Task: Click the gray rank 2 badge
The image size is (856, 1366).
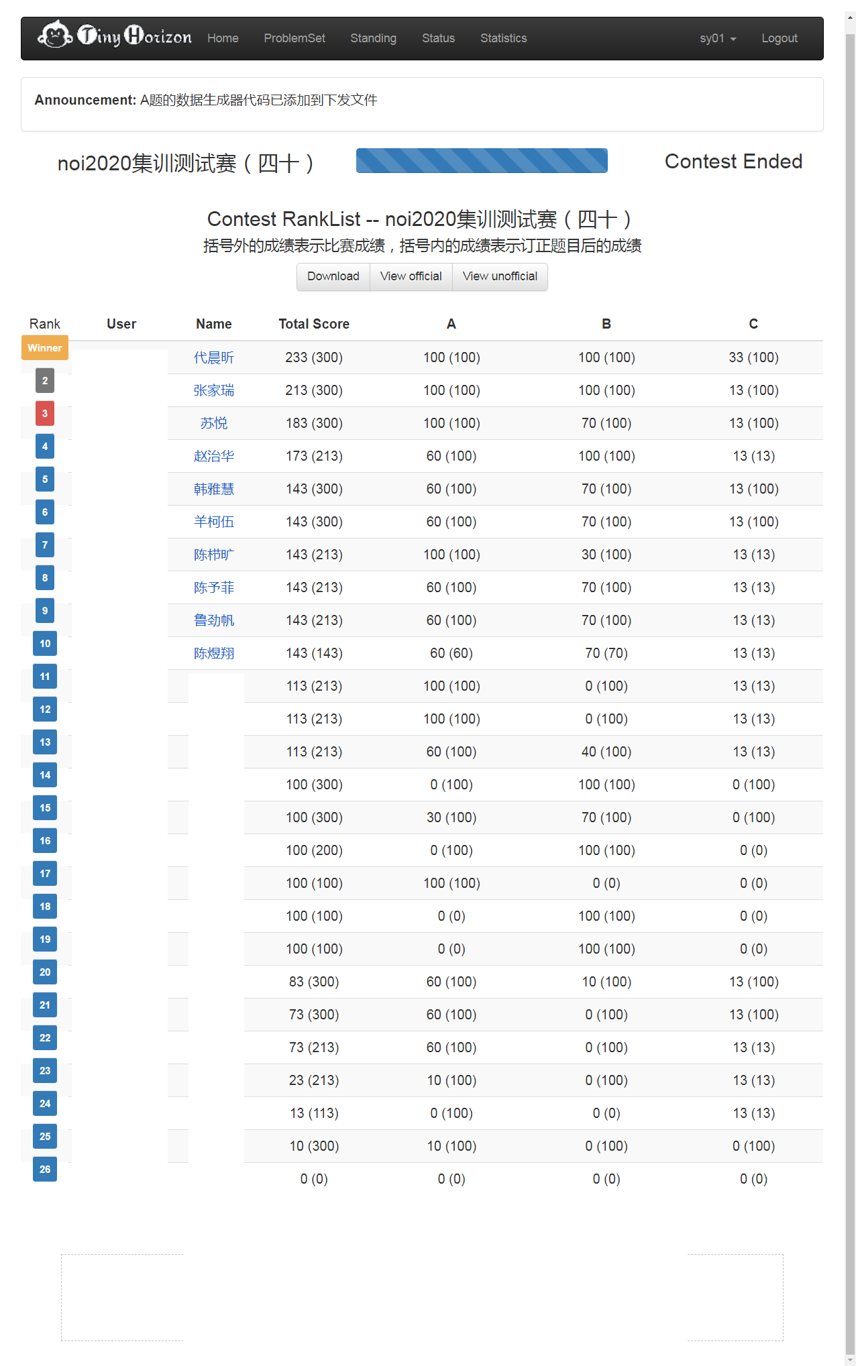Action: (x=45, y=381)
